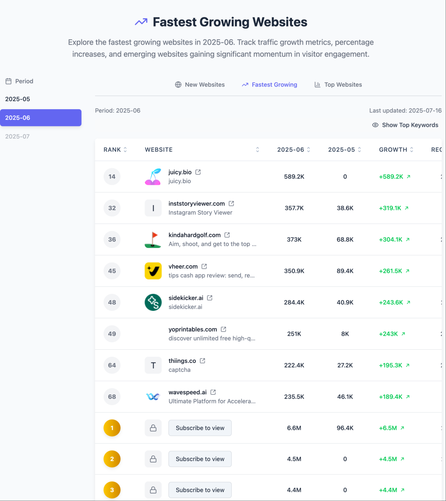
Task: Open external link icon beside vheer.com
Action: (204, 266)
